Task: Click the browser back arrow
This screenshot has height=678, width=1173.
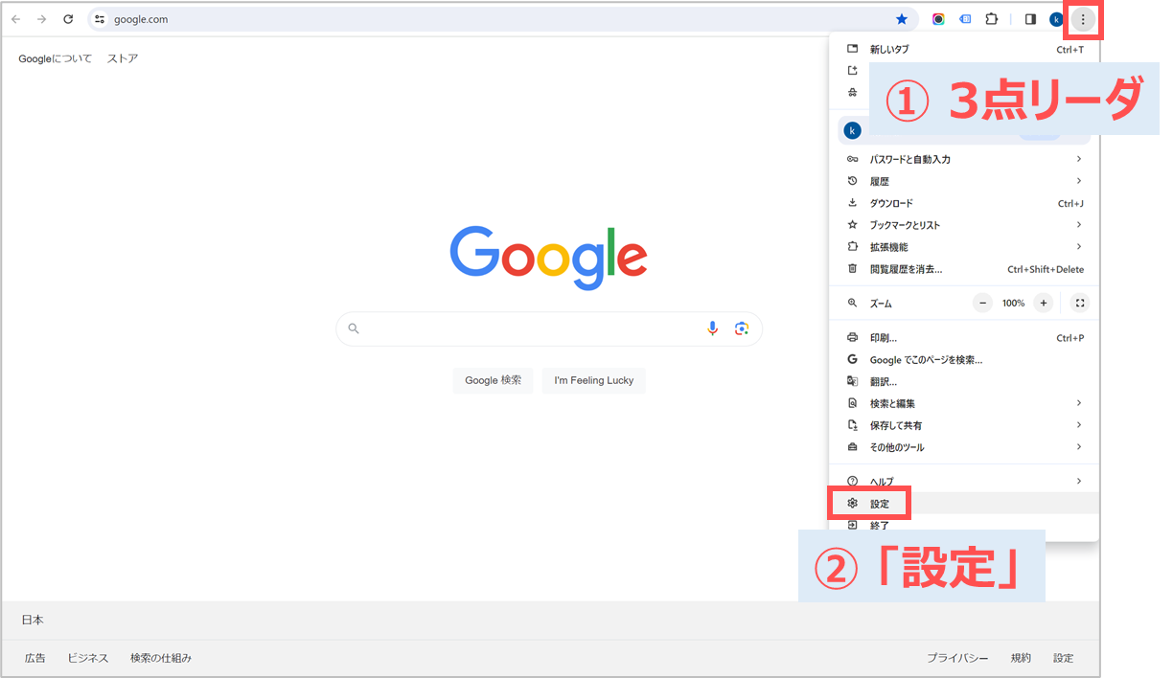Action: [16, 19]
